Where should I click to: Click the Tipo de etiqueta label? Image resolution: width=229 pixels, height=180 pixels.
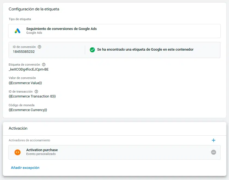click(x=20, y=19)
